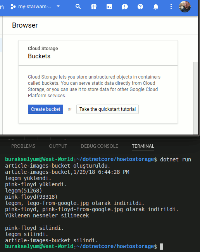
Task: Click the 'article-images-bucket oluşturuldu.' terminal line
Action: click(58, 166)
